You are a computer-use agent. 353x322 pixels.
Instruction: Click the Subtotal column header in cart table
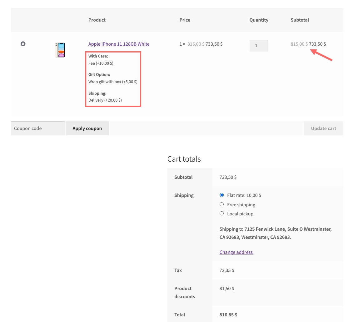click(300, 20)
